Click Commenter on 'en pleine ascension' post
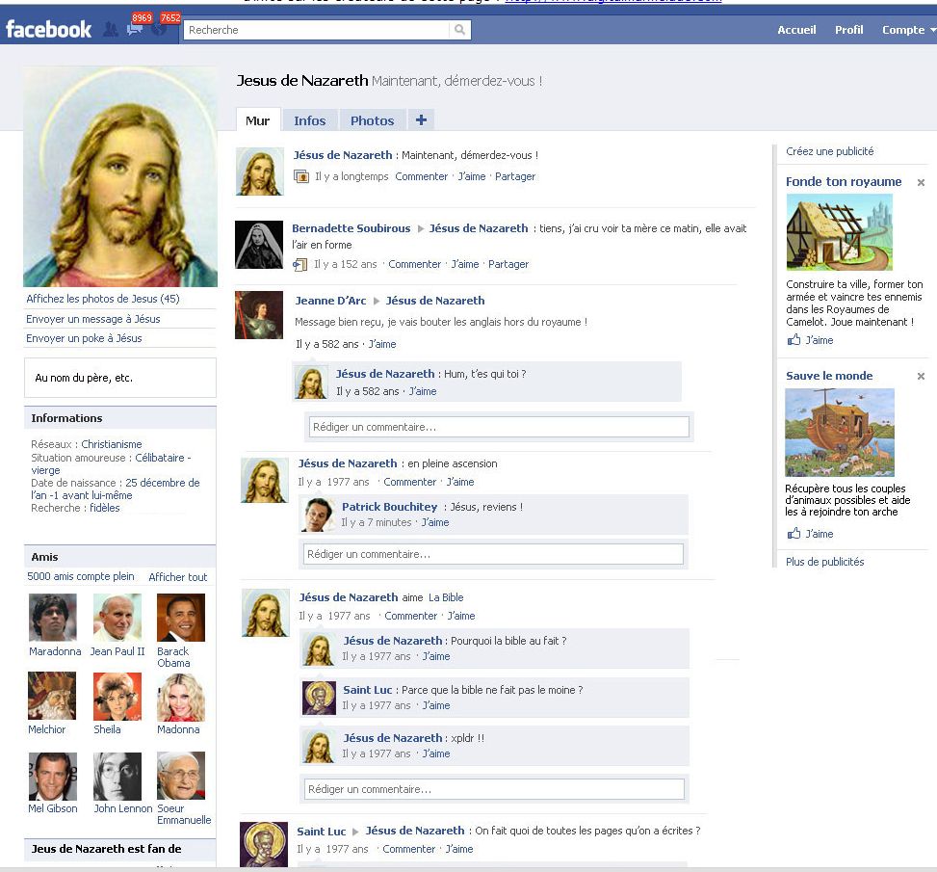 coord(410,482)
